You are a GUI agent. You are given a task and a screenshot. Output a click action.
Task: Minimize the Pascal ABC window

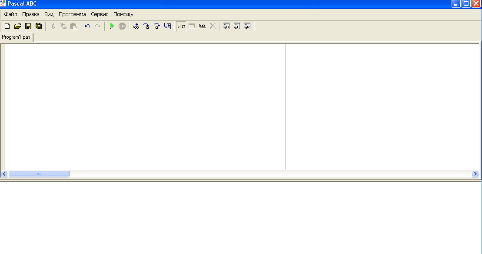point(455,3)
